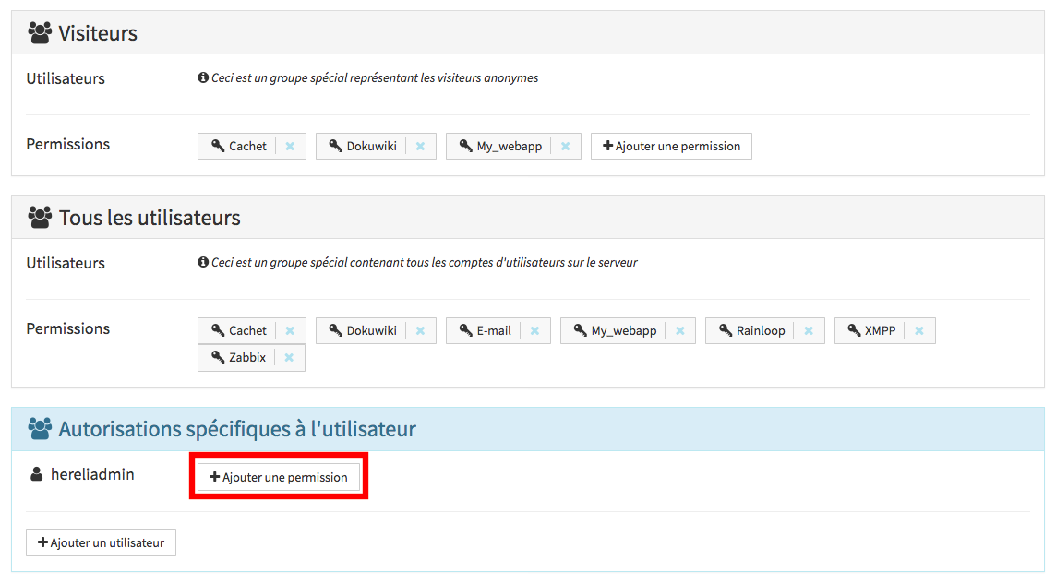Click the E-mail permission key label
Image resolution: width=1056 pixels, height=584 pixels.
[x=485, y=331]
